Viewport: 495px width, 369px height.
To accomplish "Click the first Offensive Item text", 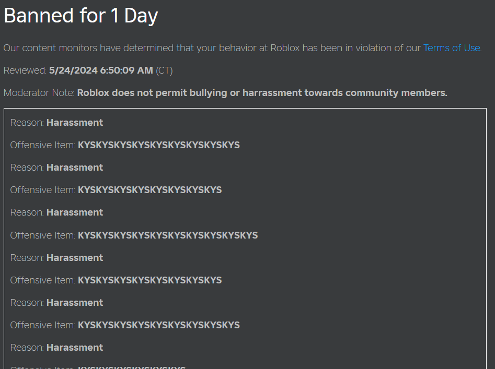I will click(158, 145).
